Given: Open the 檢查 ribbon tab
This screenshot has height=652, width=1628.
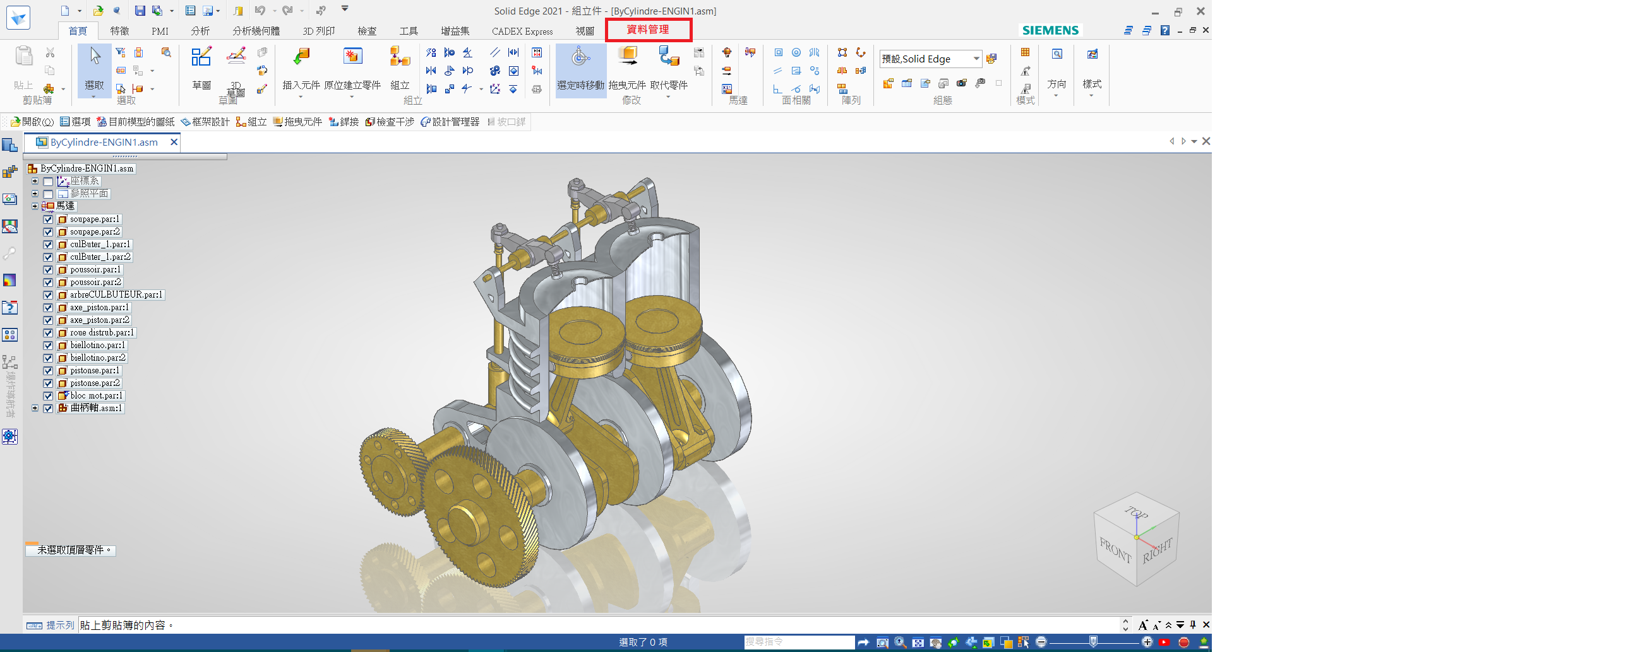Looking at the screenshot, I should [366, 31].
